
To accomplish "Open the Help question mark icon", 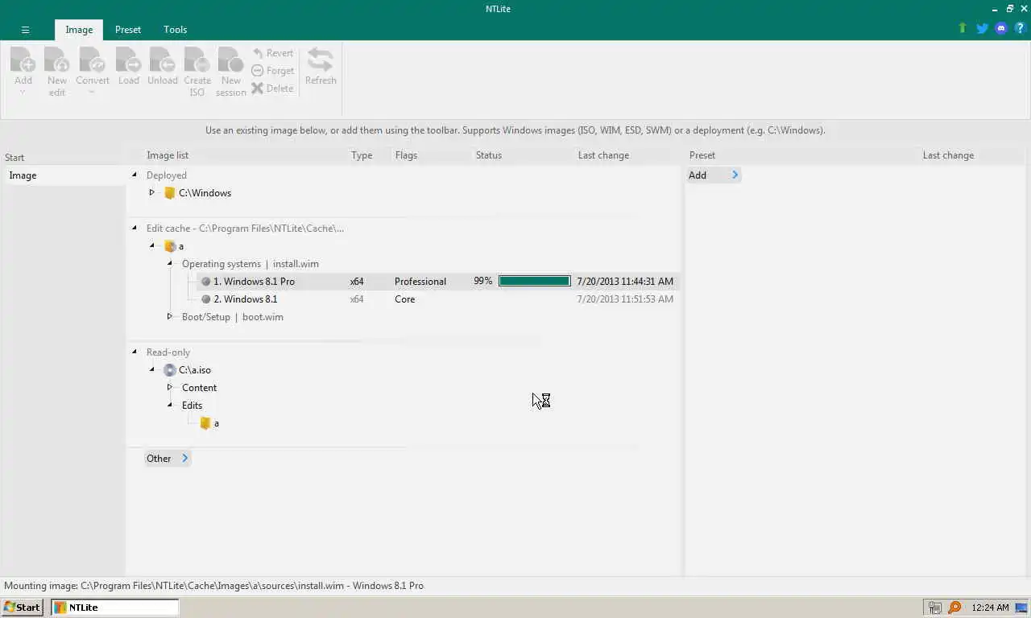I will [1020, 28].
